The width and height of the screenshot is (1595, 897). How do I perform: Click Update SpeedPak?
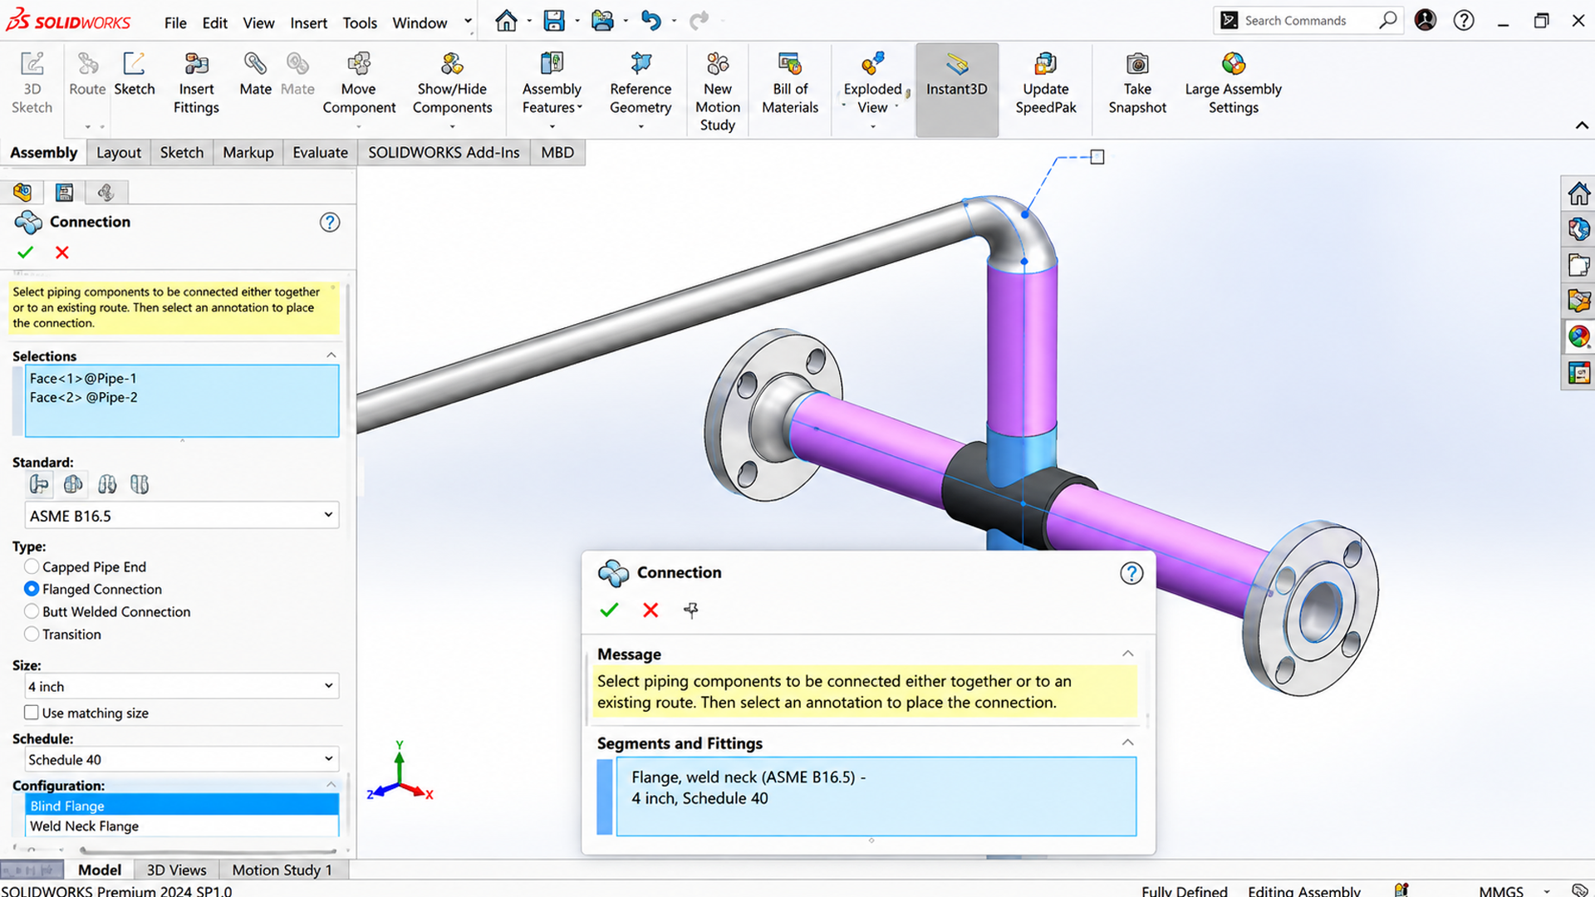tap(1046, 84)
